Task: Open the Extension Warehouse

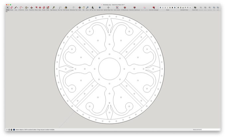Action: [135, 8]
